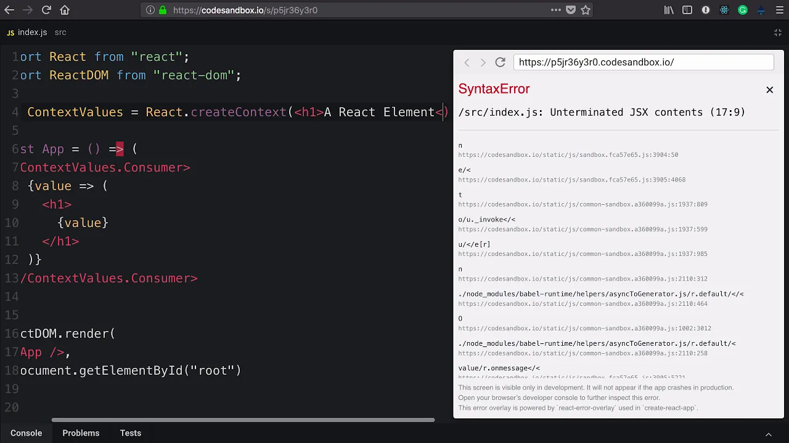This screenshot has height=443, width=789.
Task: Click the closing h1 tag on line 11
Action: (60, 241)
